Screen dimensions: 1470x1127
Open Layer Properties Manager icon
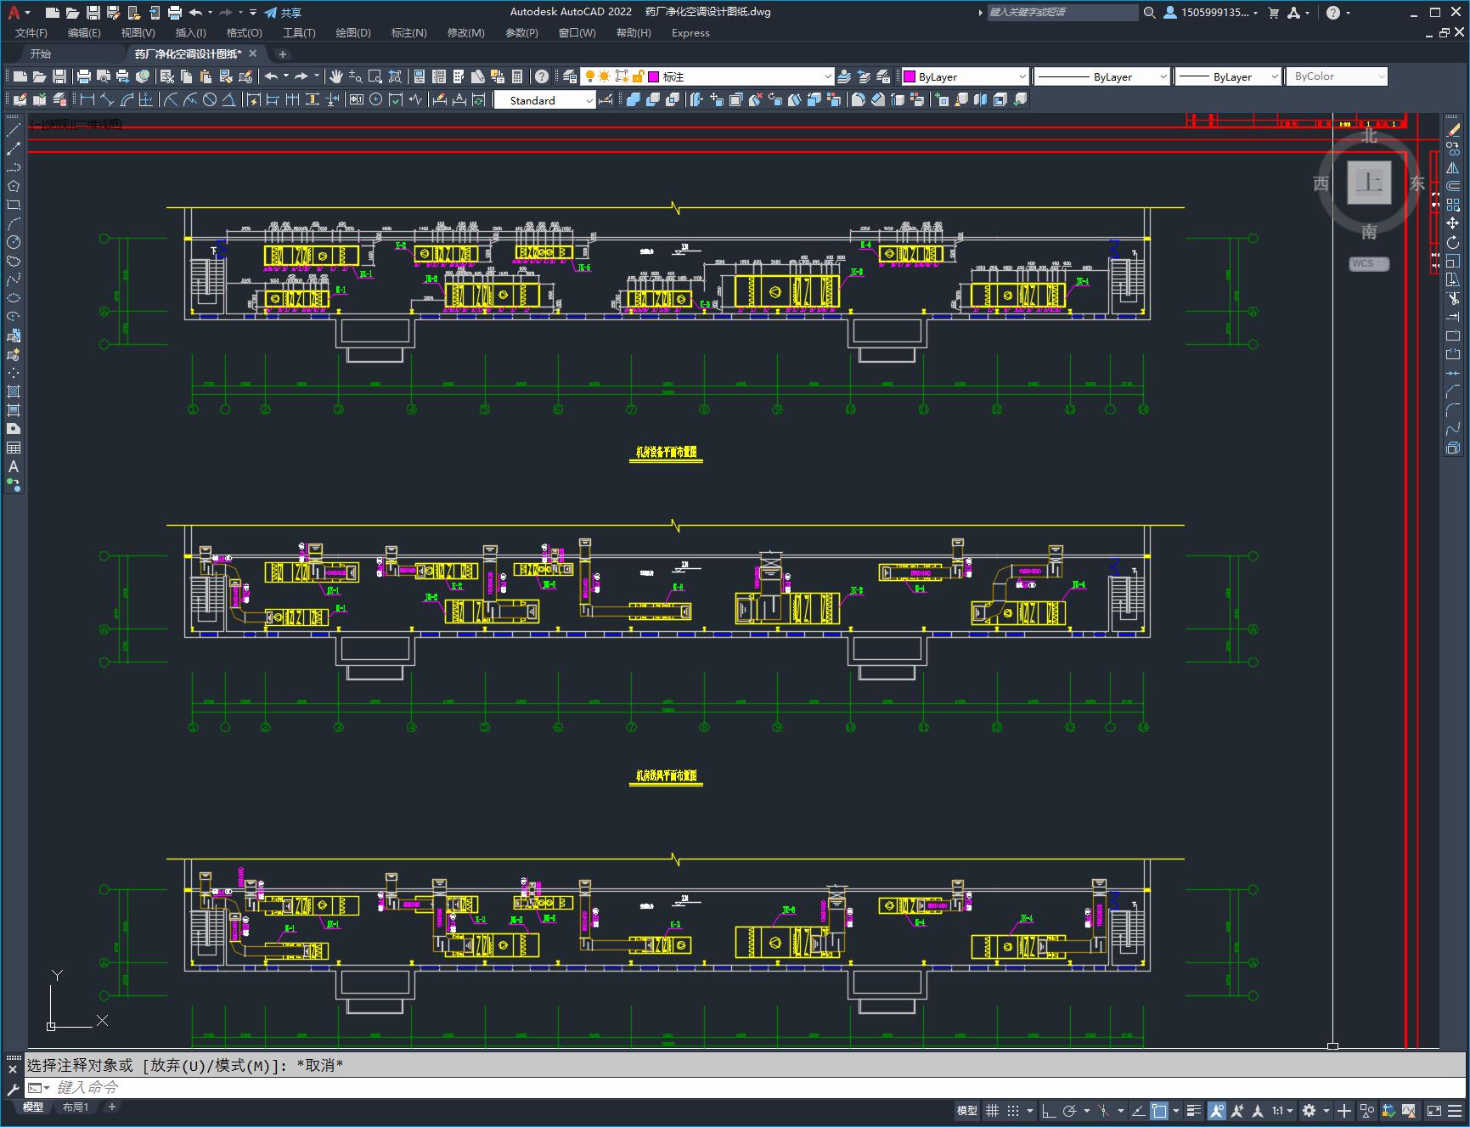pyautogui.click(x=570, y=76)
